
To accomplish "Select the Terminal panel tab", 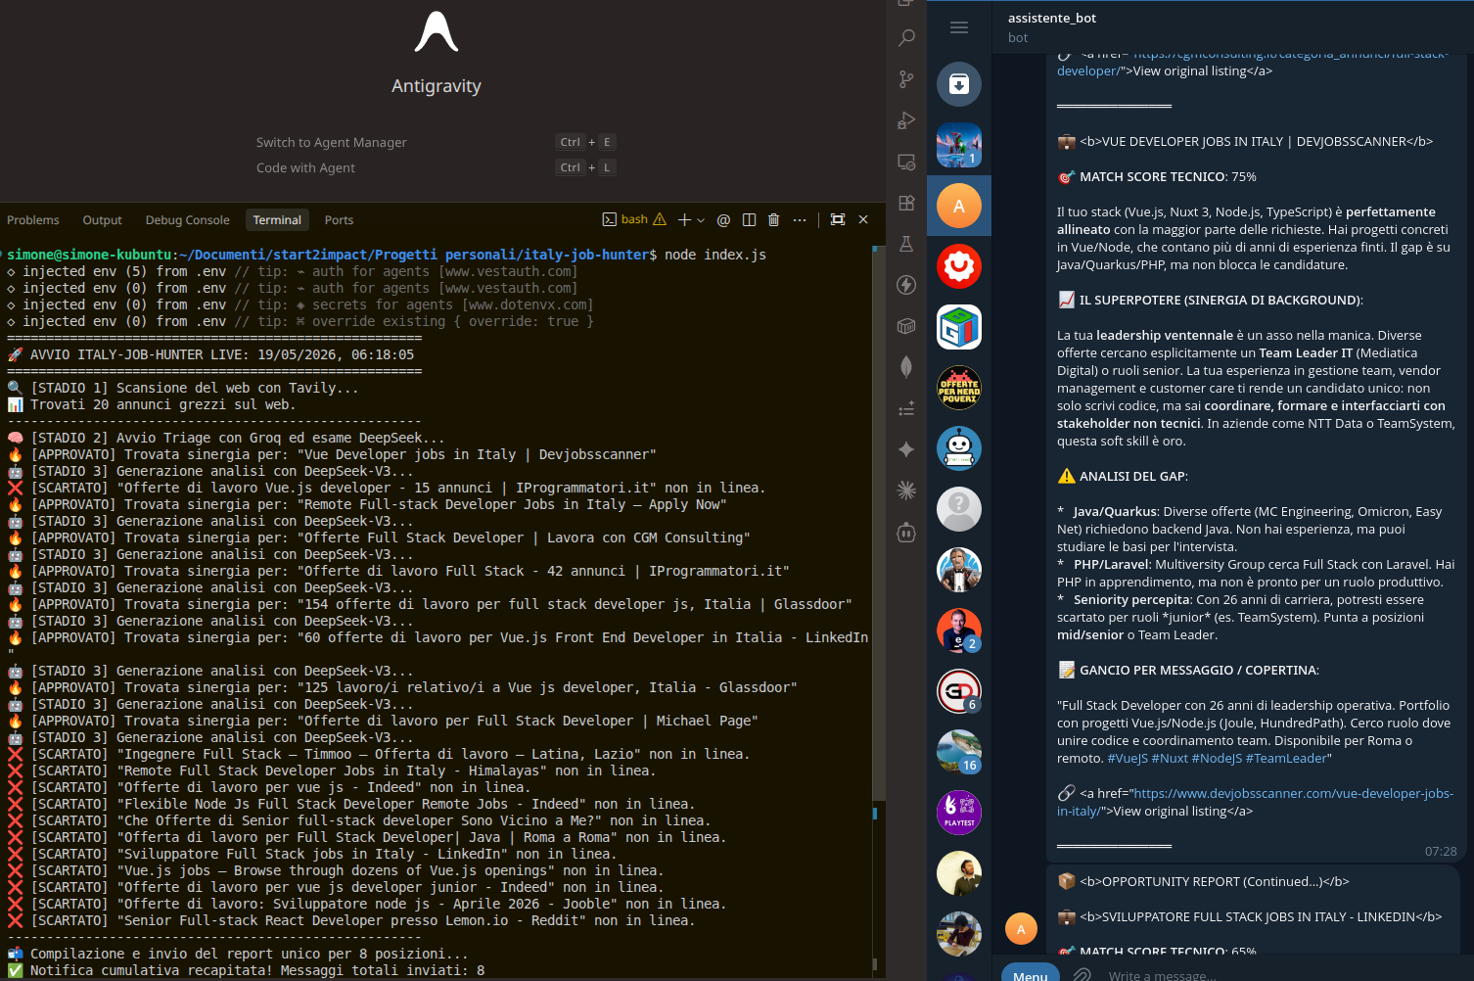I will coord(277,220).
